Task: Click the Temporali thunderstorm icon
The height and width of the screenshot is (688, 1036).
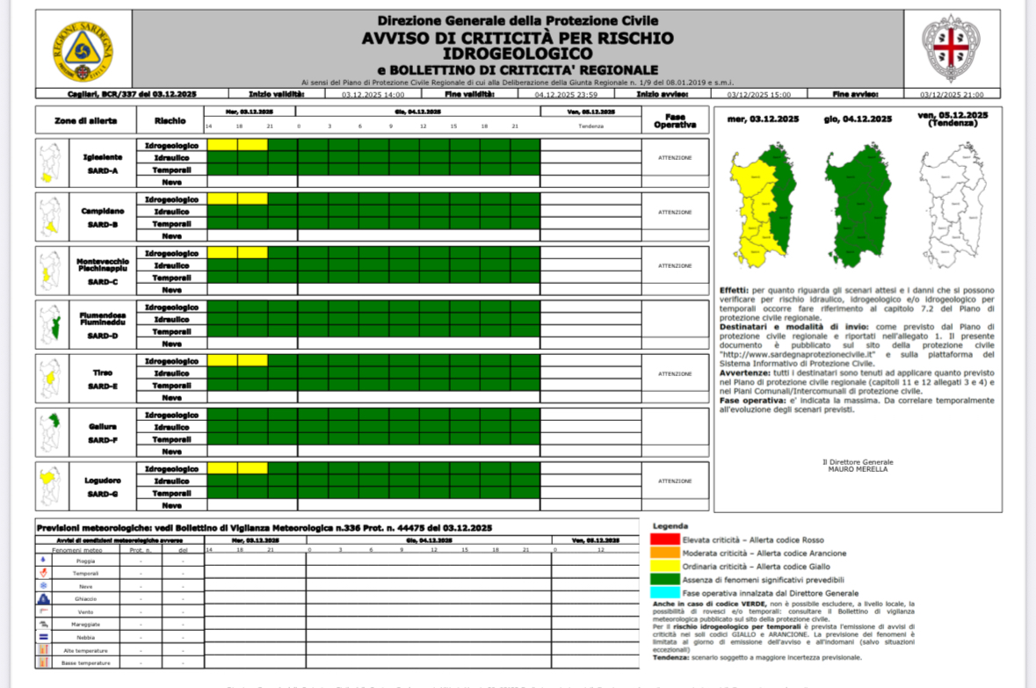Action: (x=43, y=573)
